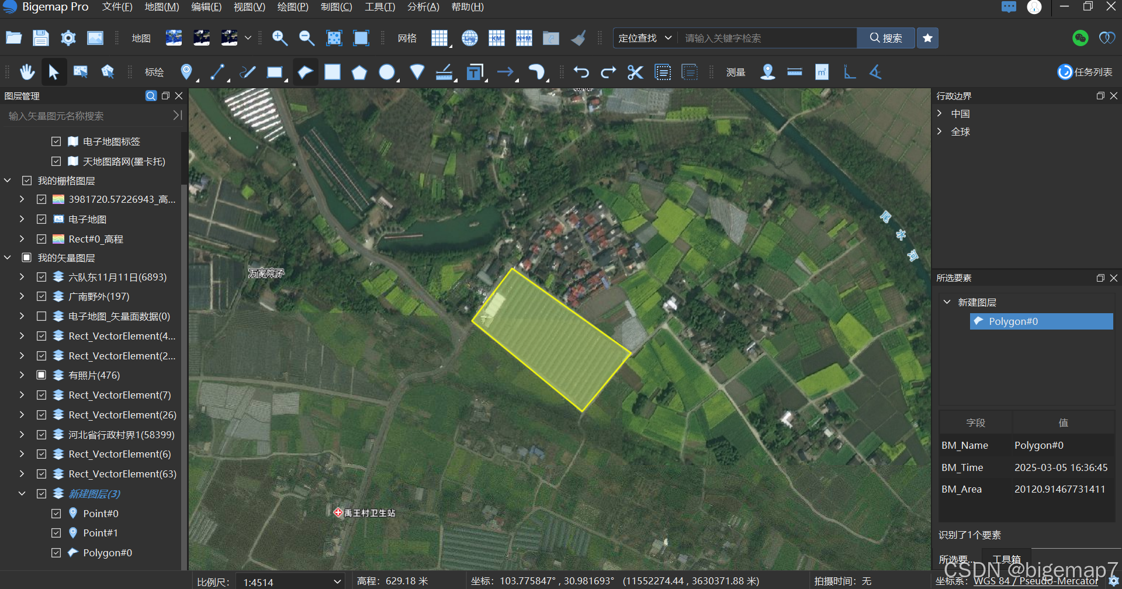This screenshot has width=1122, height=589.
Task: Uncheck the 电子地图标签 layer checkbox
Action: point(56,141)
